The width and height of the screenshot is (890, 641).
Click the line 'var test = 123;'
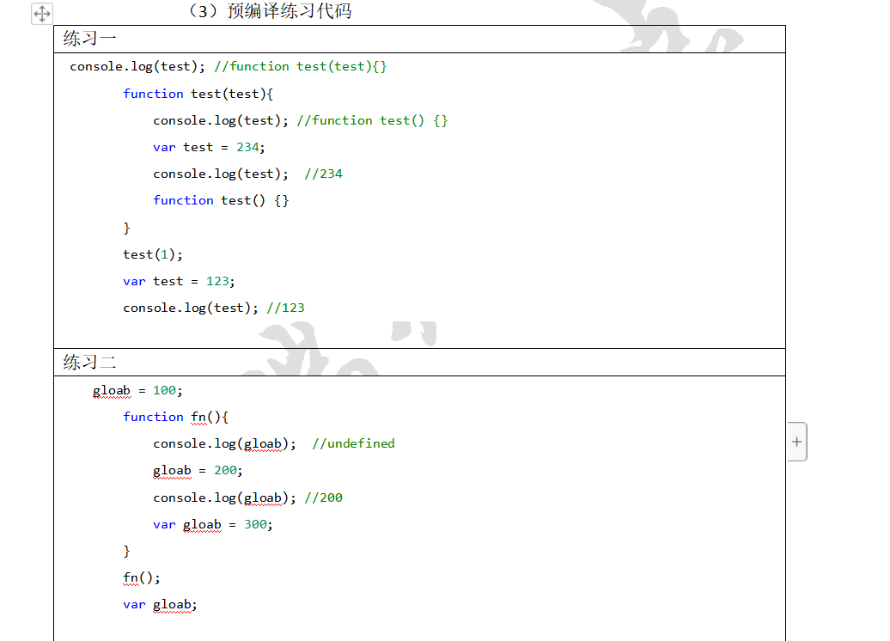[179, 281]
